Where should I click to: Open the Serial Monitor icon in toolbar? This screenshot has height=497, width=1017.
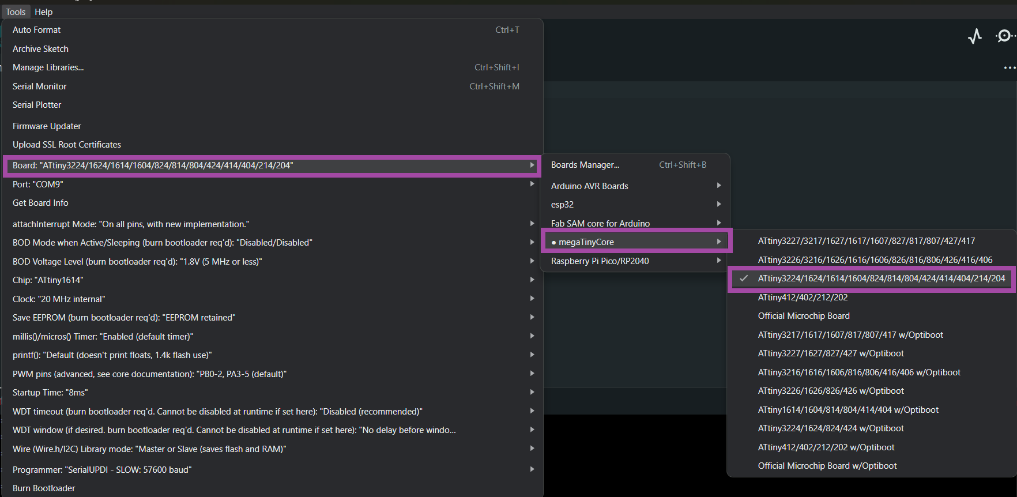click(x=1004, y=36)
